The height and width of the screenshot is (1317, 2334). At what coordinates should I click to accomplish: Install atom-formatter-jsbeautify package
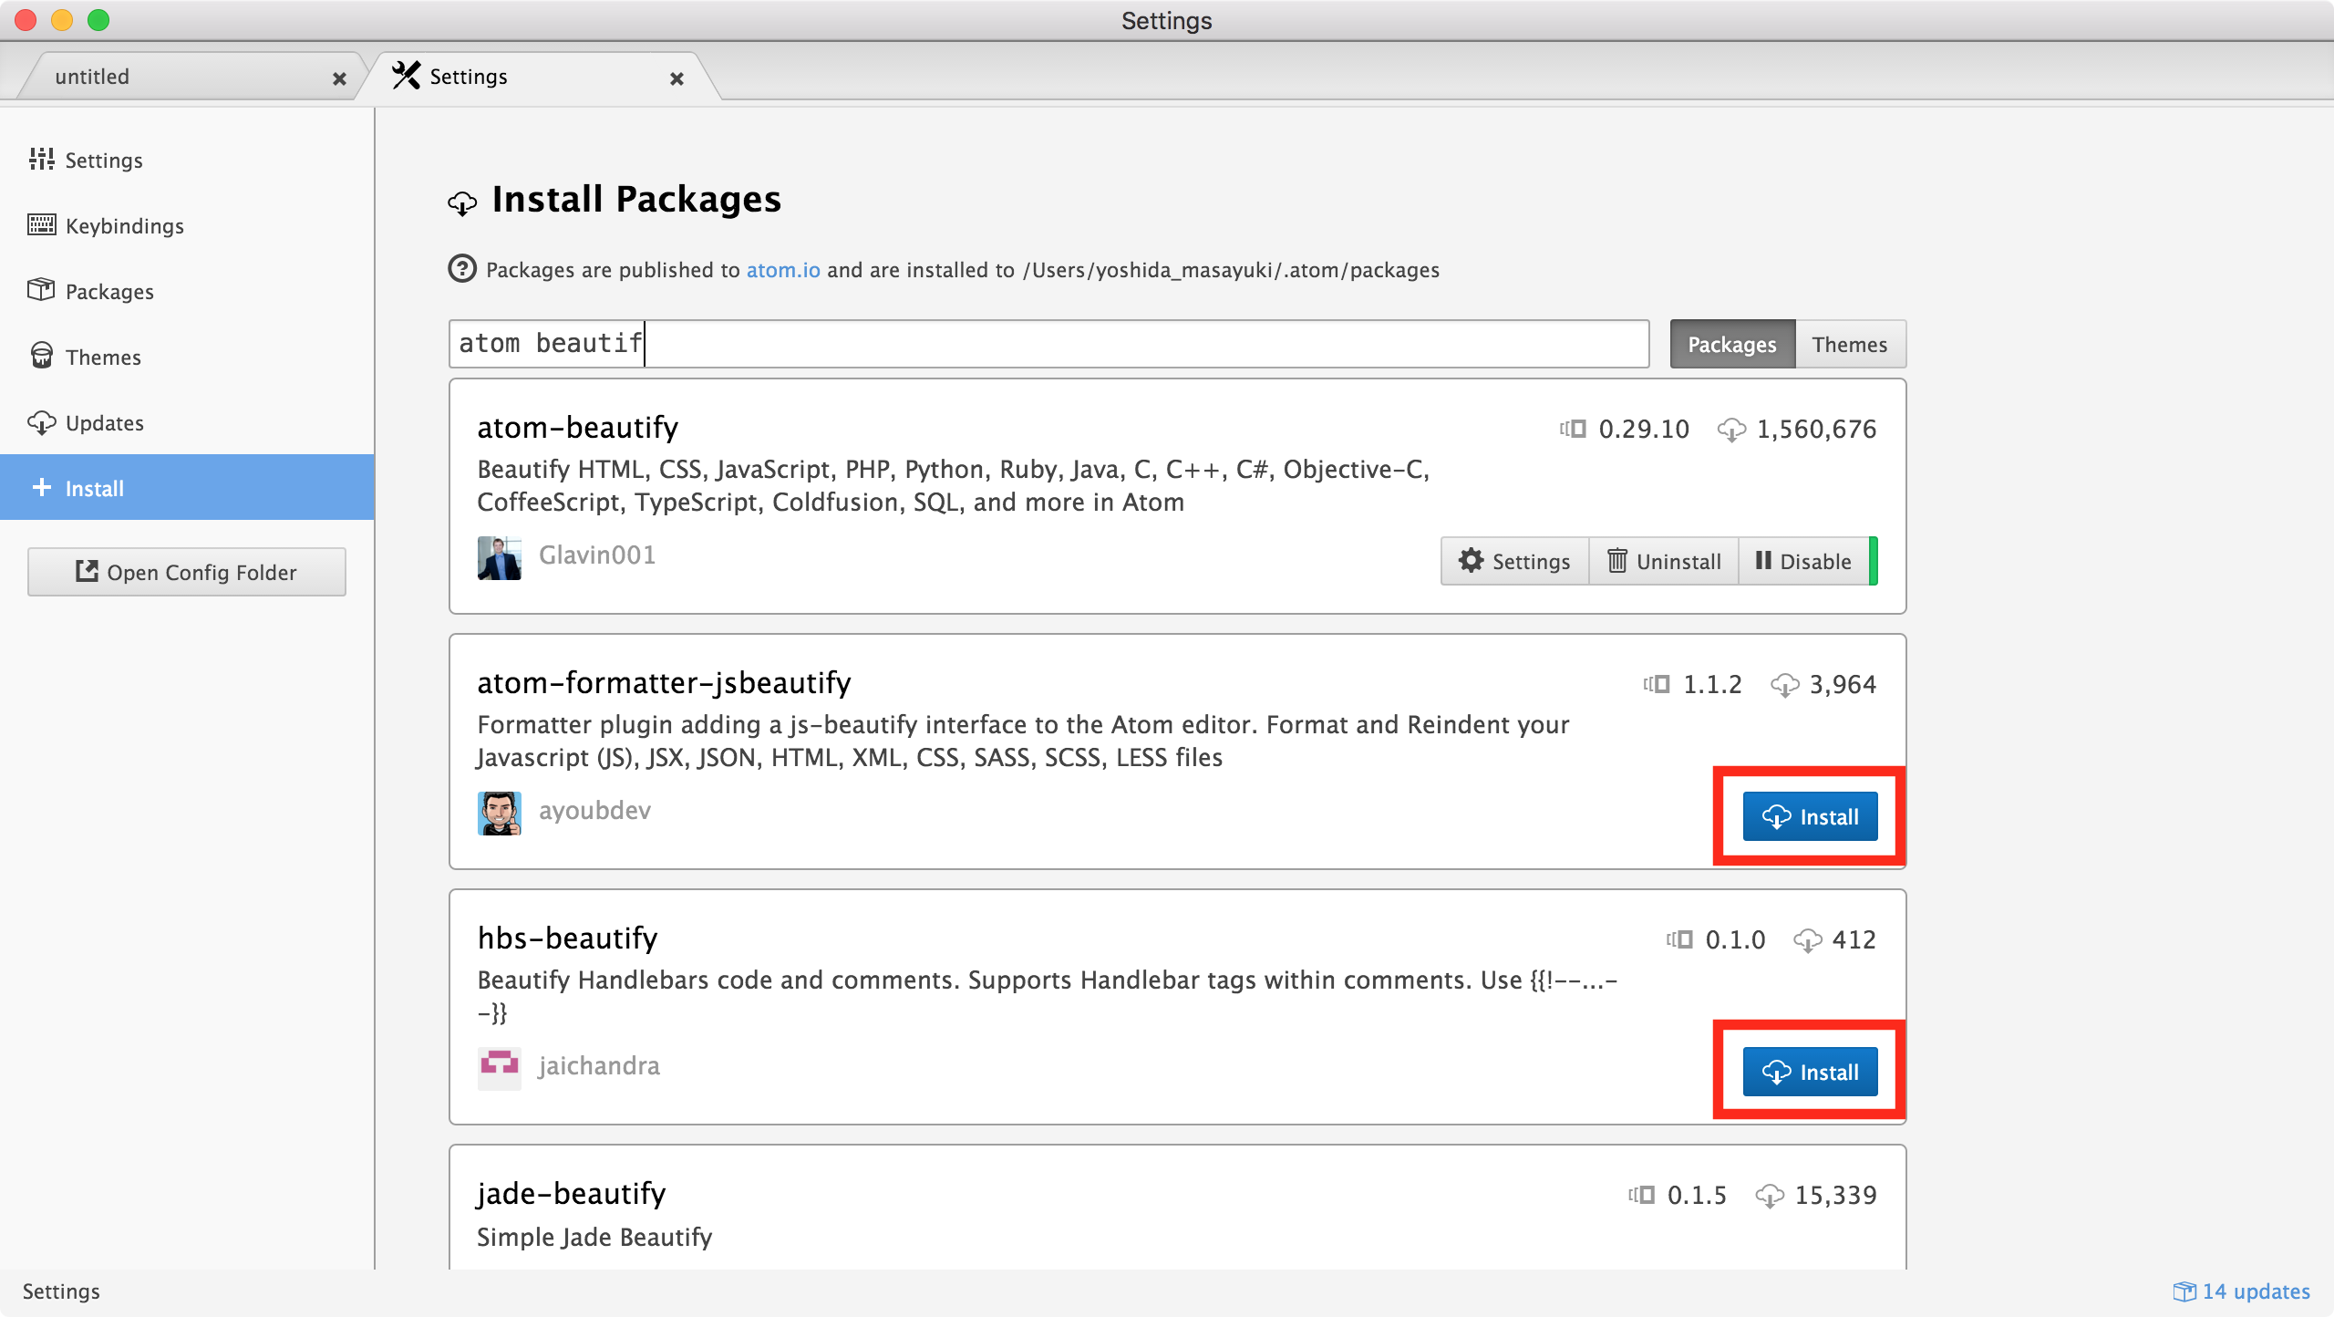tap(1810, 816)
